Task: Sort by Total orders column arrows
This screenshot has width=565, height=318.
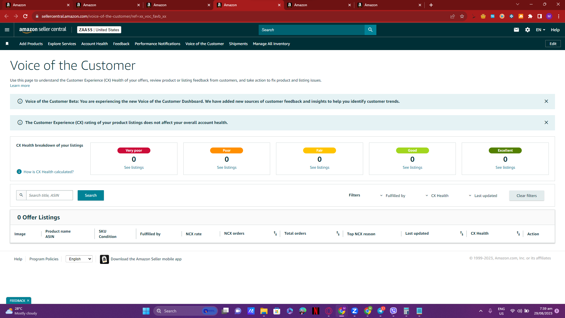Action: point(338,233)
